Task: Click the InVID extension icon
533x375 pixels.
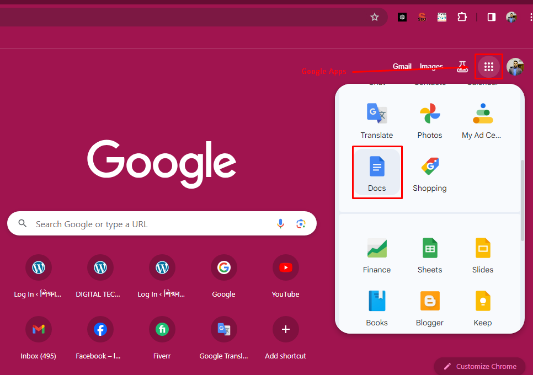Action: 442,17
